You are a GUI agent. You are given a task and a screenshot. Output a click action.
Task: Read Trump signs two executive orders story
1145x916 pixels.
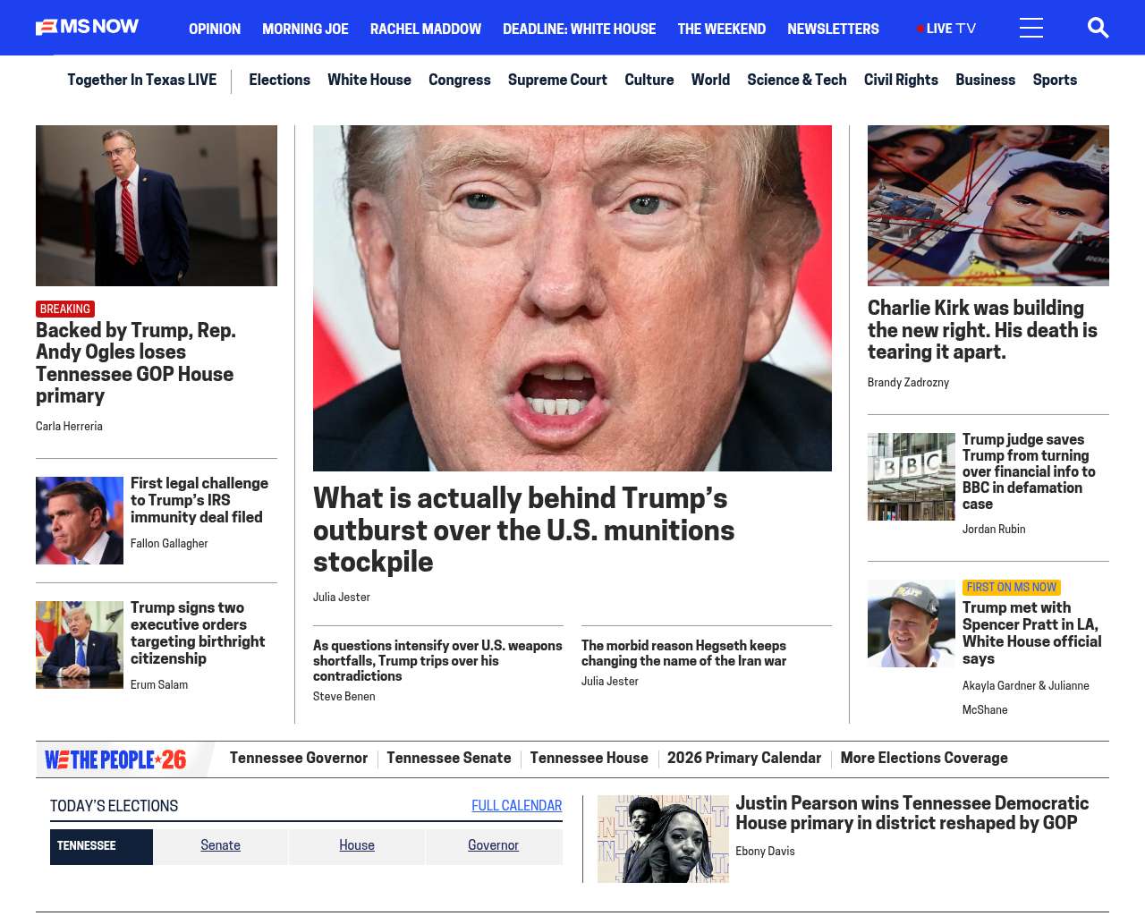click(x=198, y=633)
